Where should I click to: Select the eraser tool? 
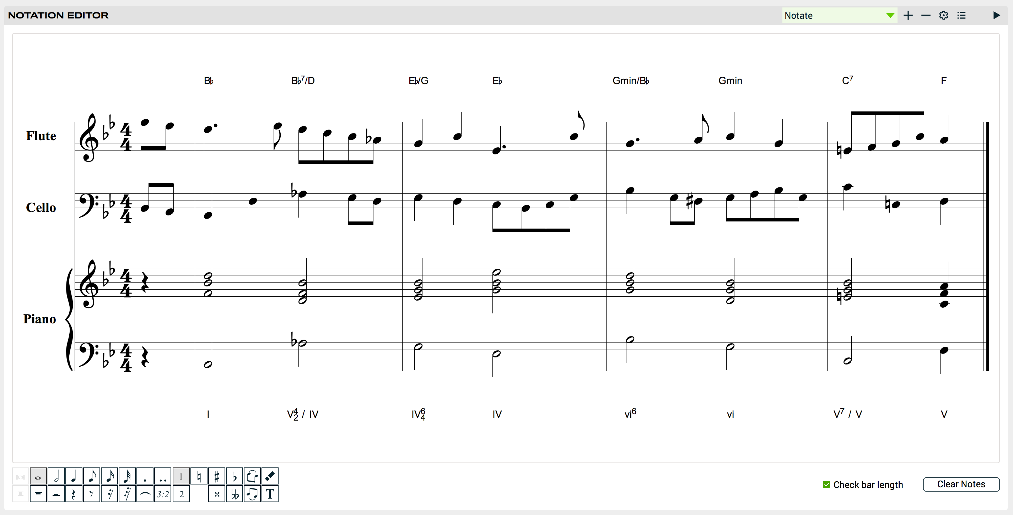coord(270,476)
